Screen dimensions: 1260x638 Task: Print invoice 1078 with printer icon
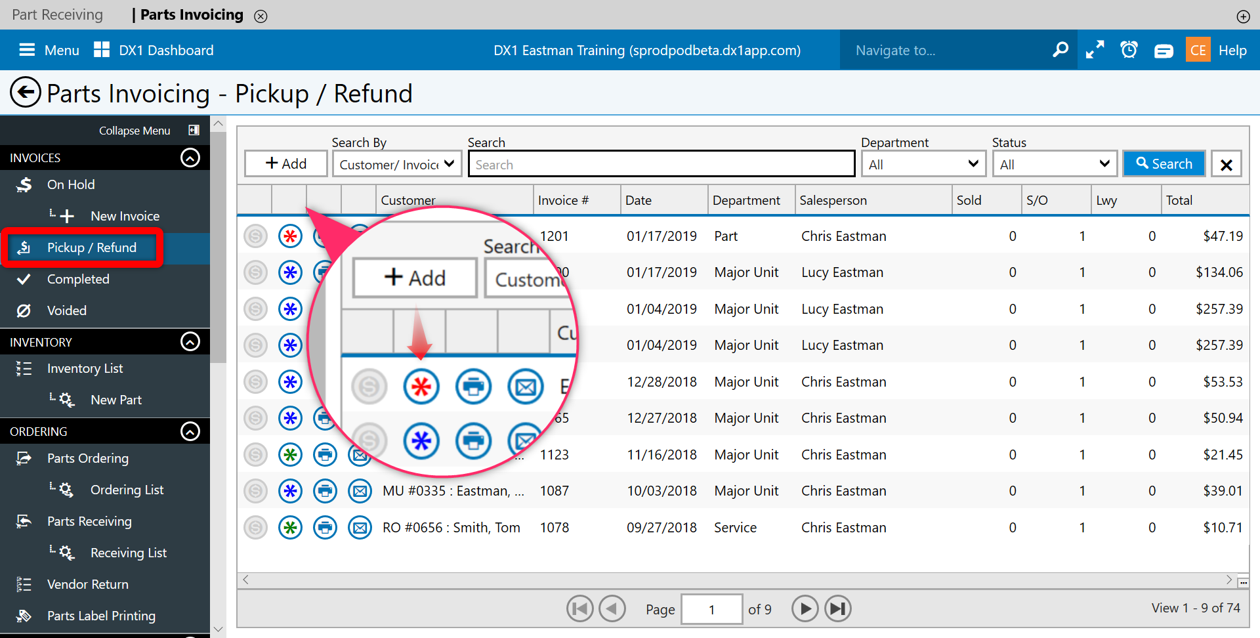325,527
